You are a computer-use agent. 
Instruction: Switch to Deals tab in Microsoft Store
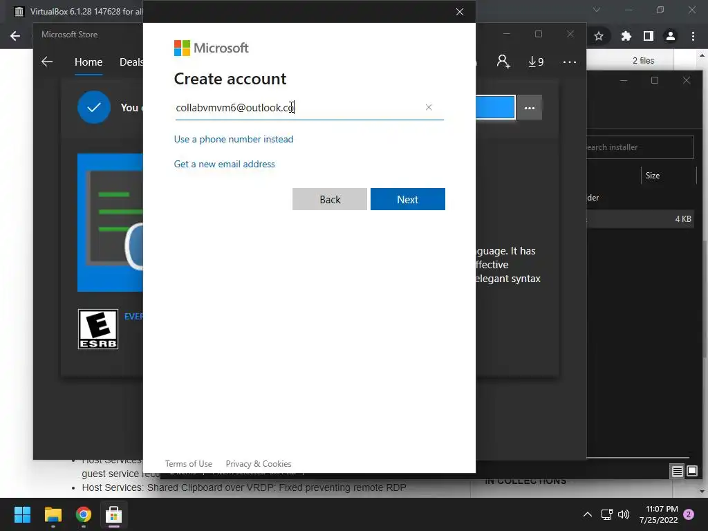pyautogui.click(x=131, y=62)
